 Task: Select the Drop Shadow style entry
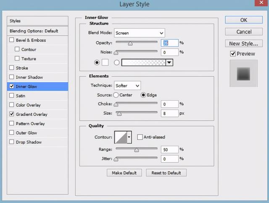click(x=37, y=142)
